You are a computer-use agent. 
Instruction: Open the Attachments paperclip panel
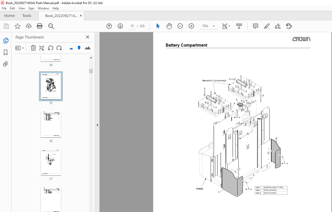pos(6,64)
